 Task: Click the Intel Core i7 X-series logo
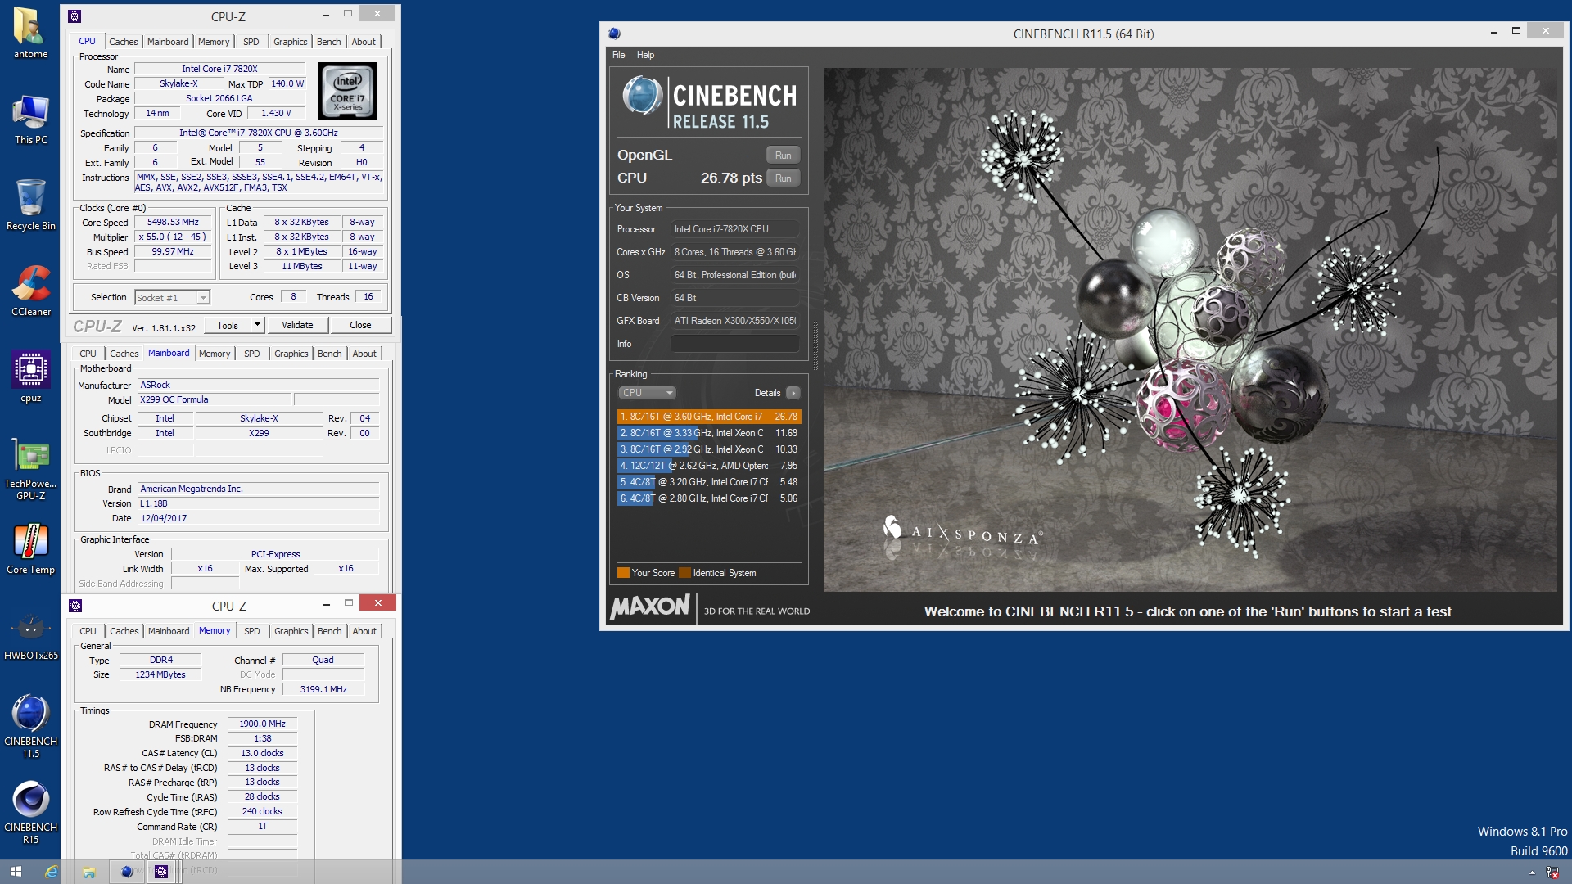coord(347,91)
